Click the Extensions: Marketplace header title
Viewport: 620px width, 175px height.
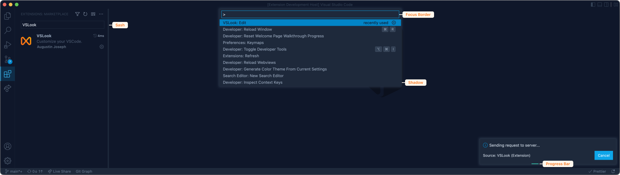click(45, 14)
